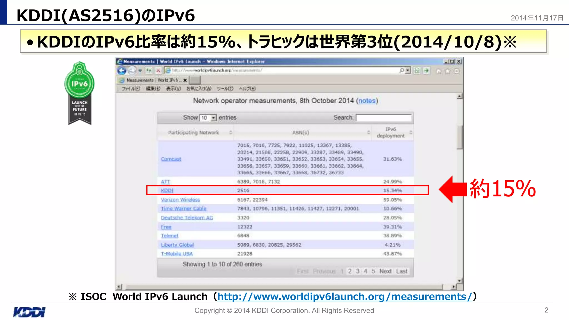Click the green Go arrow icon
The height and width of the screenshot is (320, 569).
click(426, 71)
